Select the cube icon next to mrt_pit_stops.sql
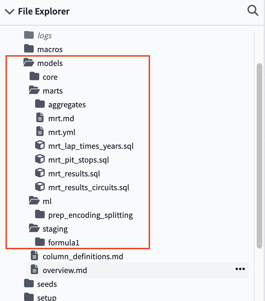This screenshot has height=301, width=265. [x=40, y=159]
